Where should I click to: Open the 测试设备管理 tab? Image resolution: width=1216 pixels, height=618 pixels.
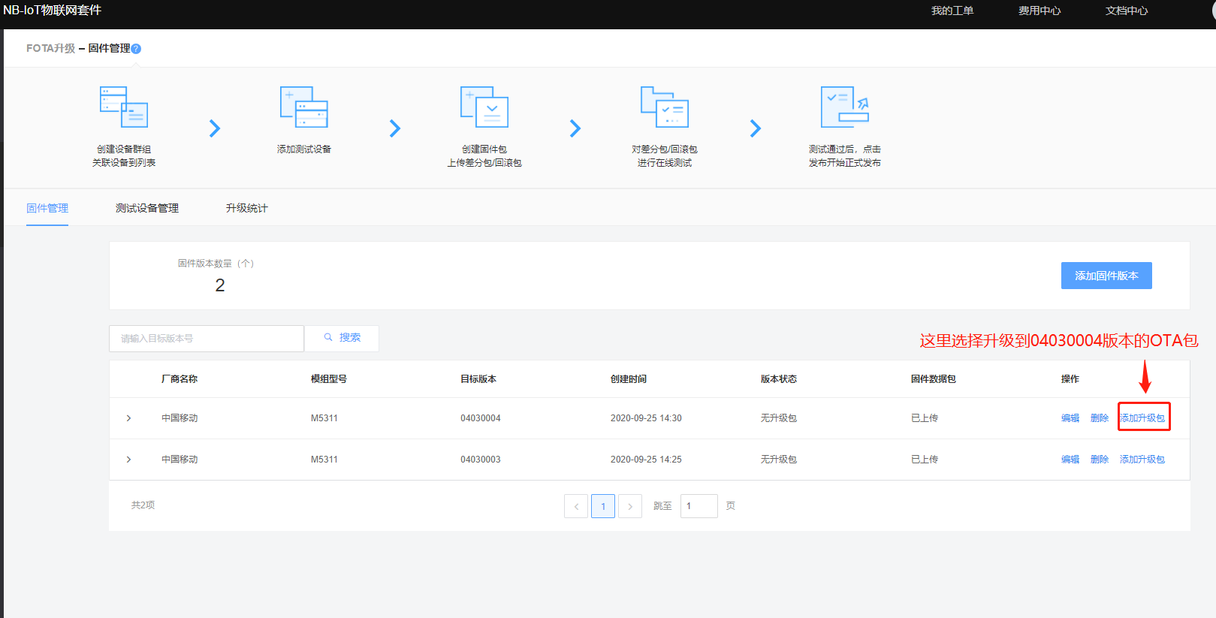(x=147, y=208)
